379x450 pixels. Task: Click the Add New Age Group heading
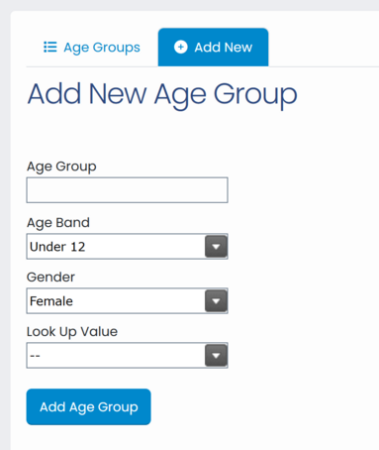click(x=162, y=94)
